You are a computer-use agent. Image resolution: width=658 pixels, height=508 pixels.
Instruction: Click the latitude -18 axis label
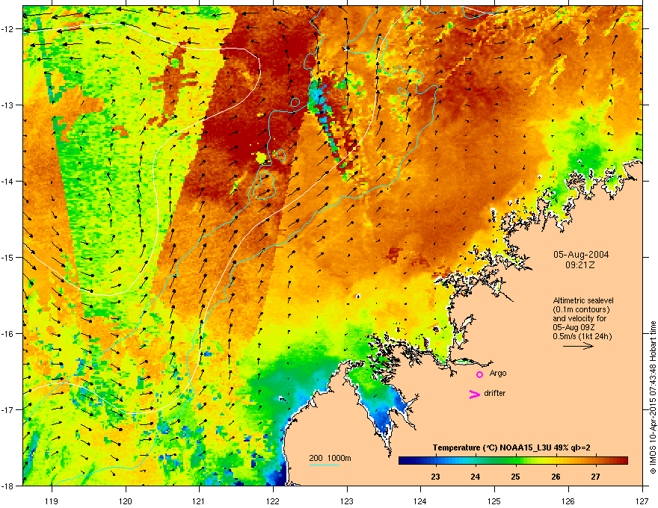point(8,486)
